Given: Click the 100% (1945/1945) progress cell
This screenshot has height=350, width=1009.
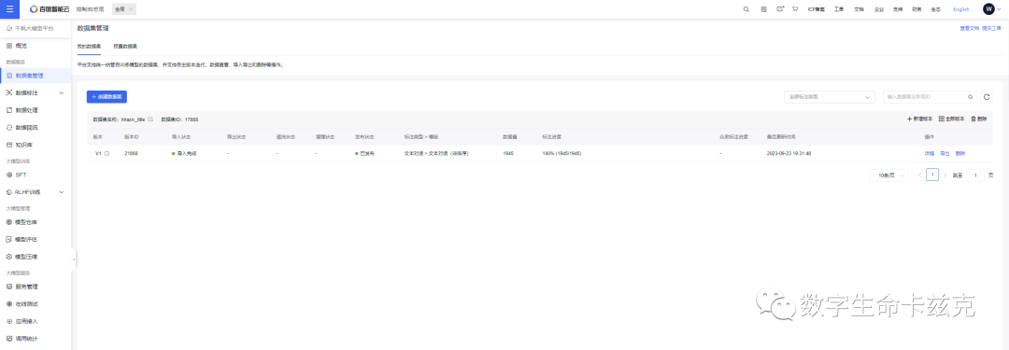Looking at the screenshot, I should click(561, 154).
